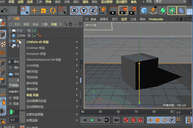
Task: Click the Snap S icon in left toolbar
Action: [x=2, y=111]
